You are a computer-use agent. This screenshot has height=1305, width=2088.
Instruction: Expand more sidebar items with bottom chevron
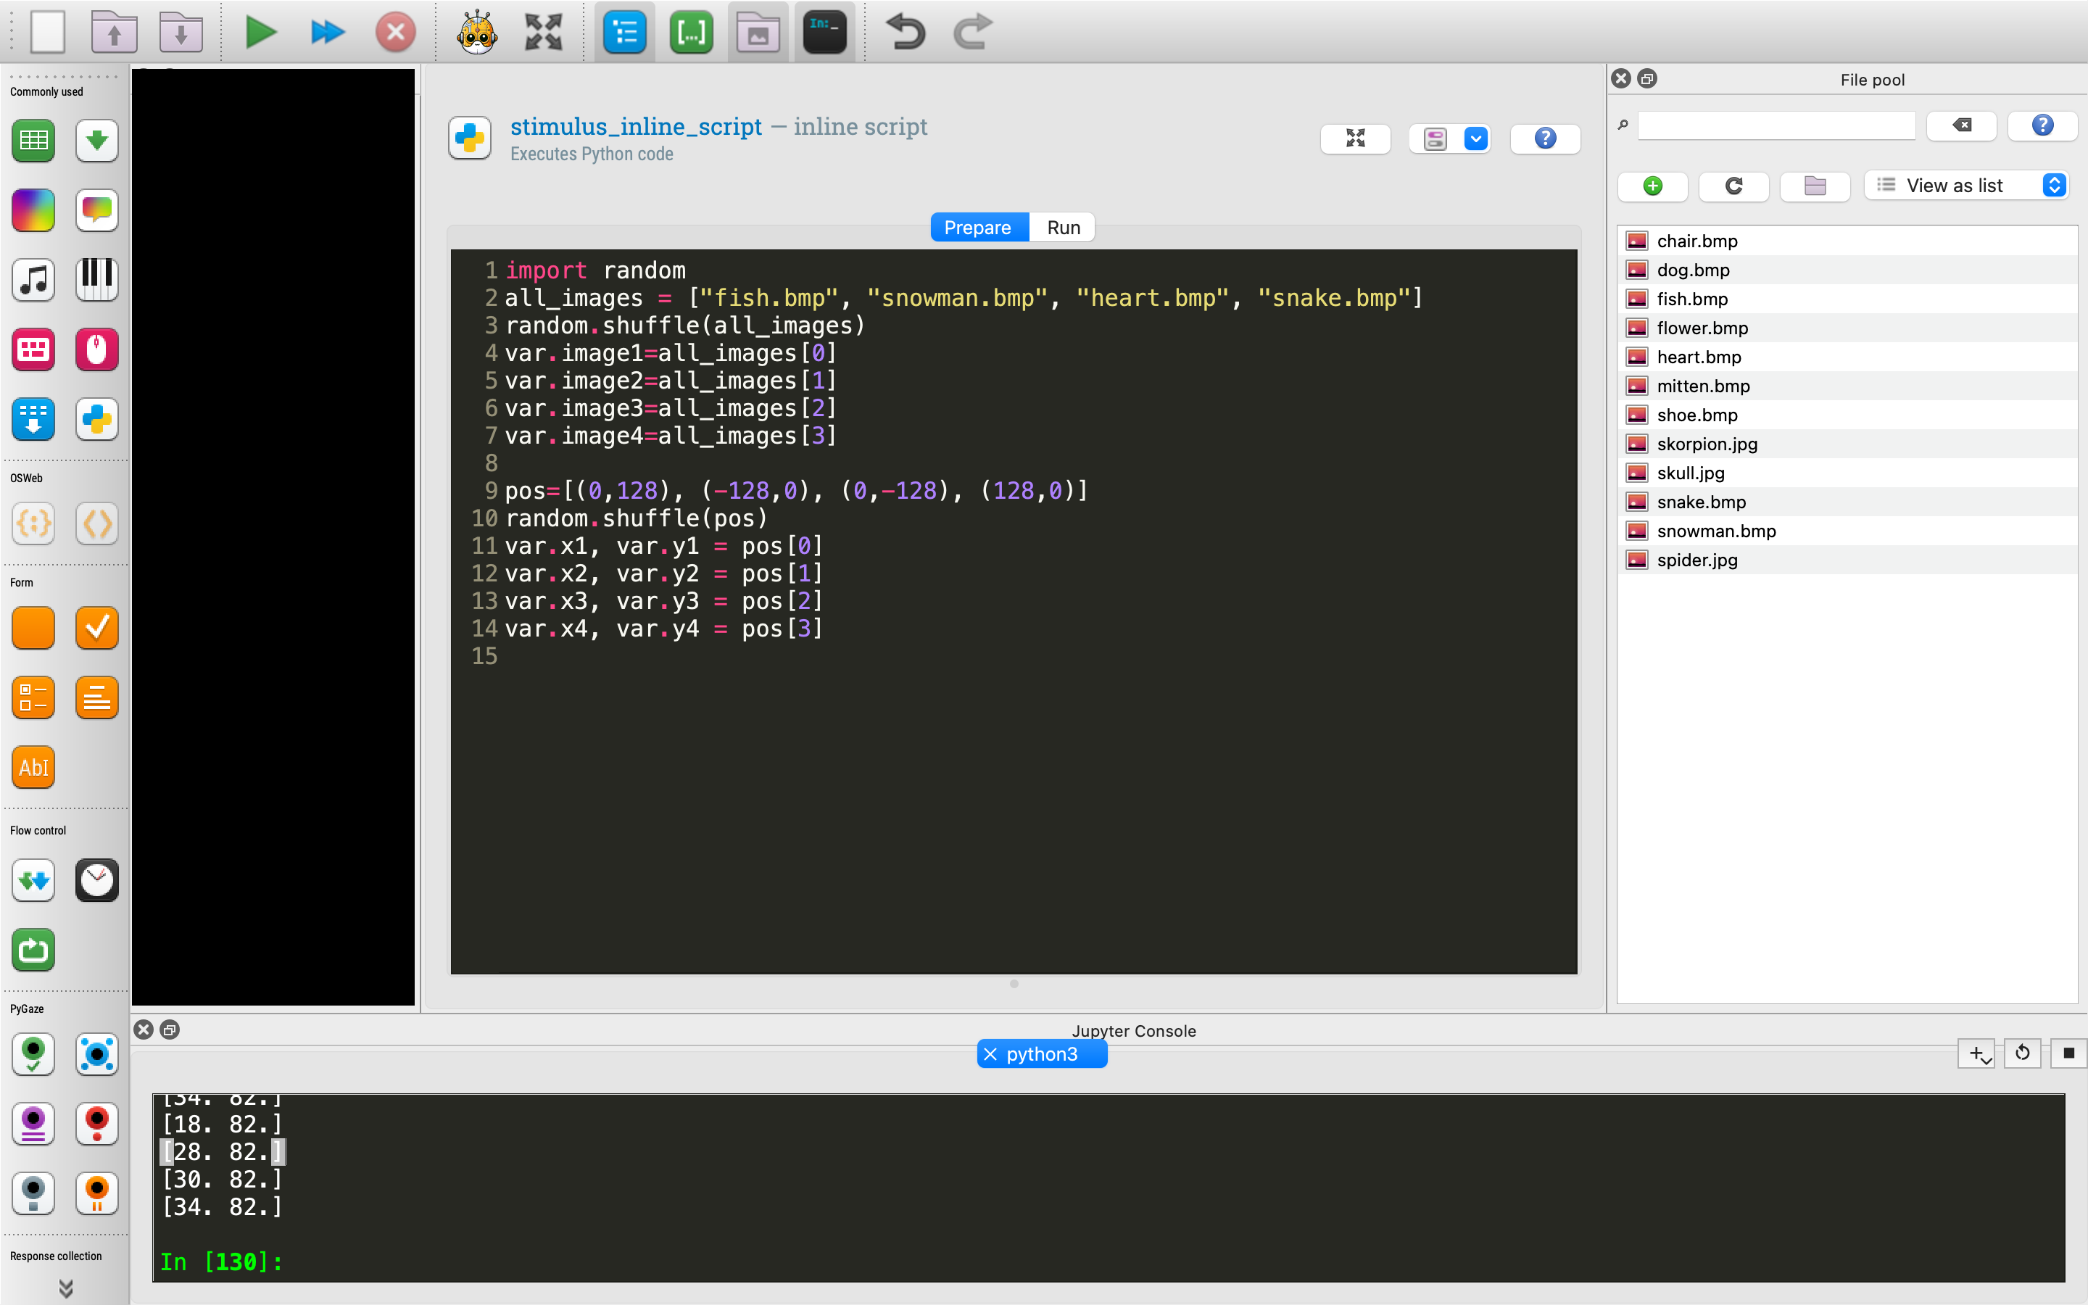point(65,1288)
